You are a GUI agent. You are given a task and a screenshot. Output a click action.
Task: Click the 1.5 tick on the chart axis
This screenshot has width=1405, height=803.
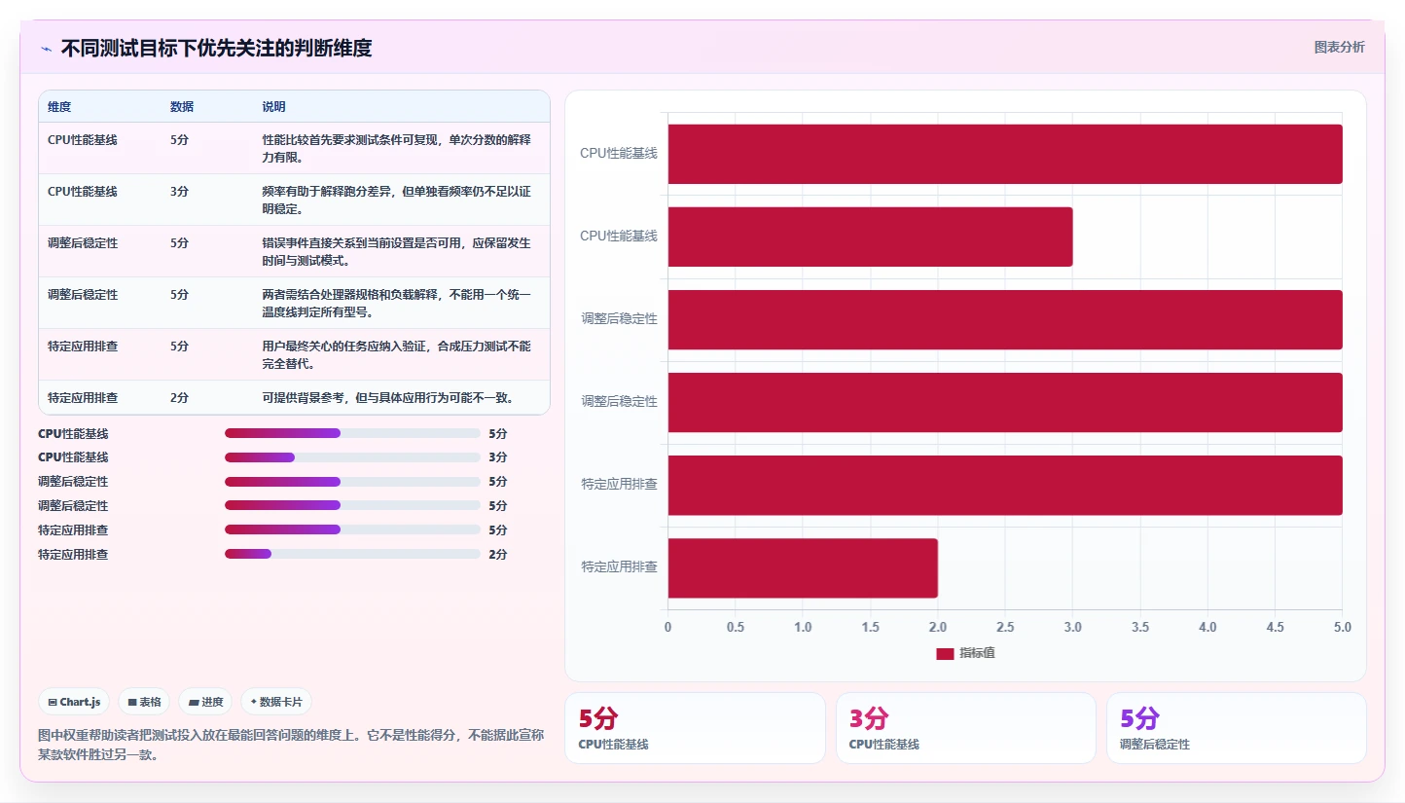pos(870,628)
